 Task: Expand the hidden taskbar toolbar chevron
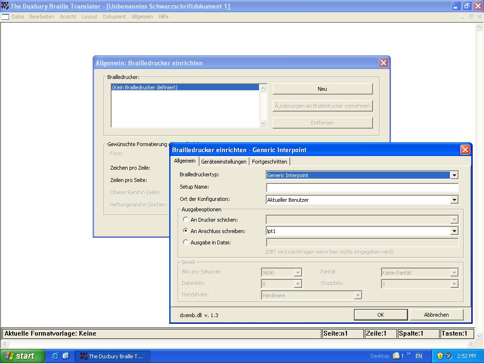(x=409, y=354)
